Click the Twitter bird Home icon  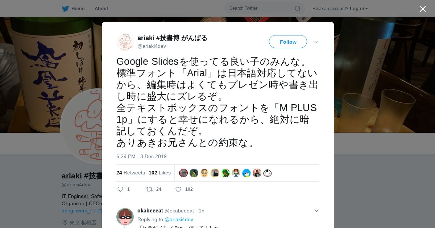tap(65, 8)
